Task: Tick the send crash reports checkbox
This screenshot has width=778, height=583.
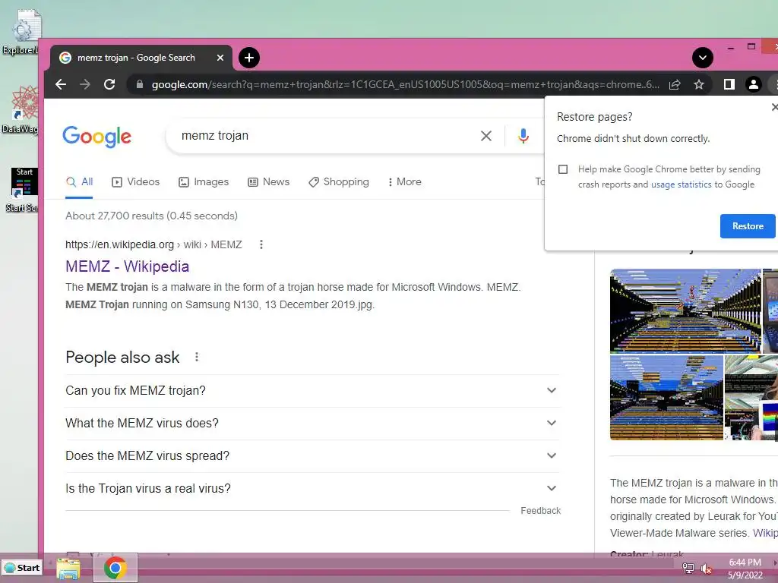Action: [563, 169]
